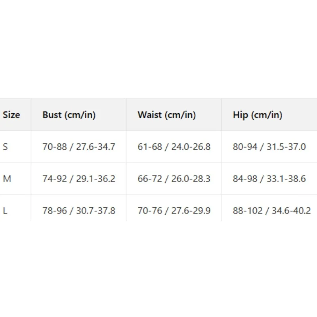Click the centimeter range 78-96 text
The height and width of the screenshot is (317, 317).
coord(54,211)
